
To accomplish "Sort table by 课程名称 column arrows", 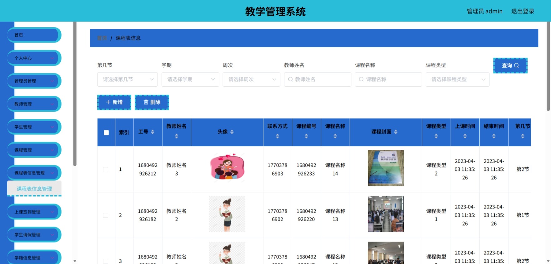I will 335,136.
